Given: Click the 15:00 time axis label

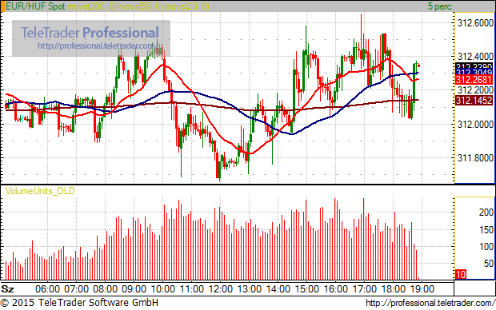Looking at the screenshot, I should [x=307, y=289].
